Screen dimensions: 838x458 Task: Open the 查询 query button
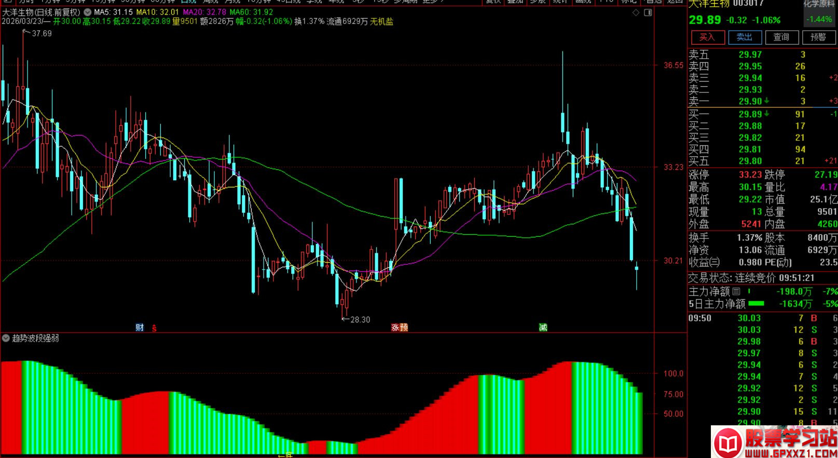pos(781,37)
